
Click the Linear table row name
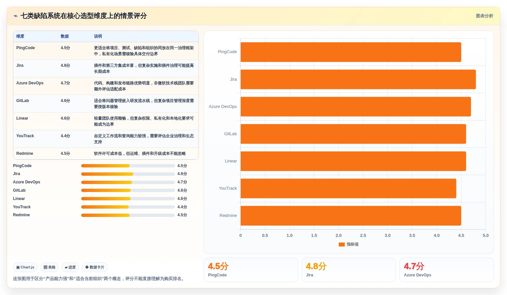pyautogui.click(x=22, y=118)
